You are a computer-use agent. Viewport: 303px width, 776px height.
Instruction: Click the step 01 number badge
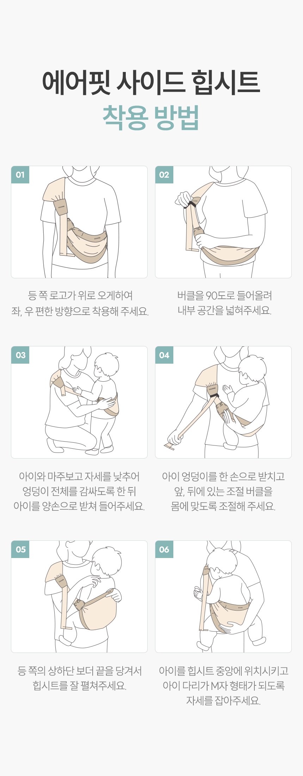coord(20,175)
